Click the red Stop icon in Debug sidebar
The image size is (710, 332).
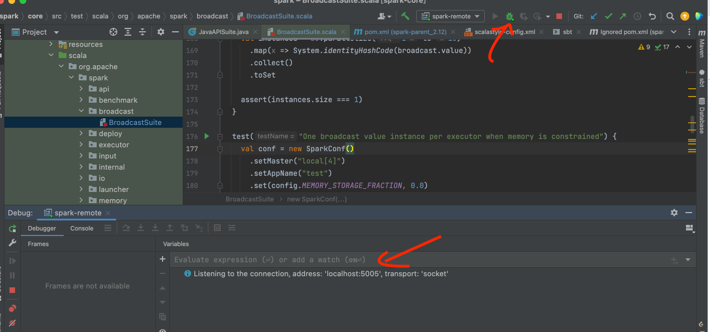click(12, 290)
